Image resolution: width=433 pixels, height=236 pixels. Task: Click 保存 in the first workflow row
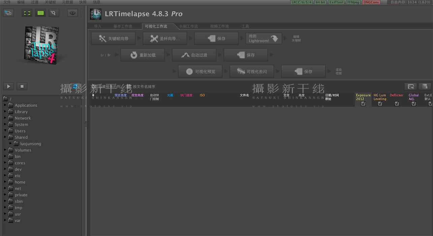coord(216,38)
